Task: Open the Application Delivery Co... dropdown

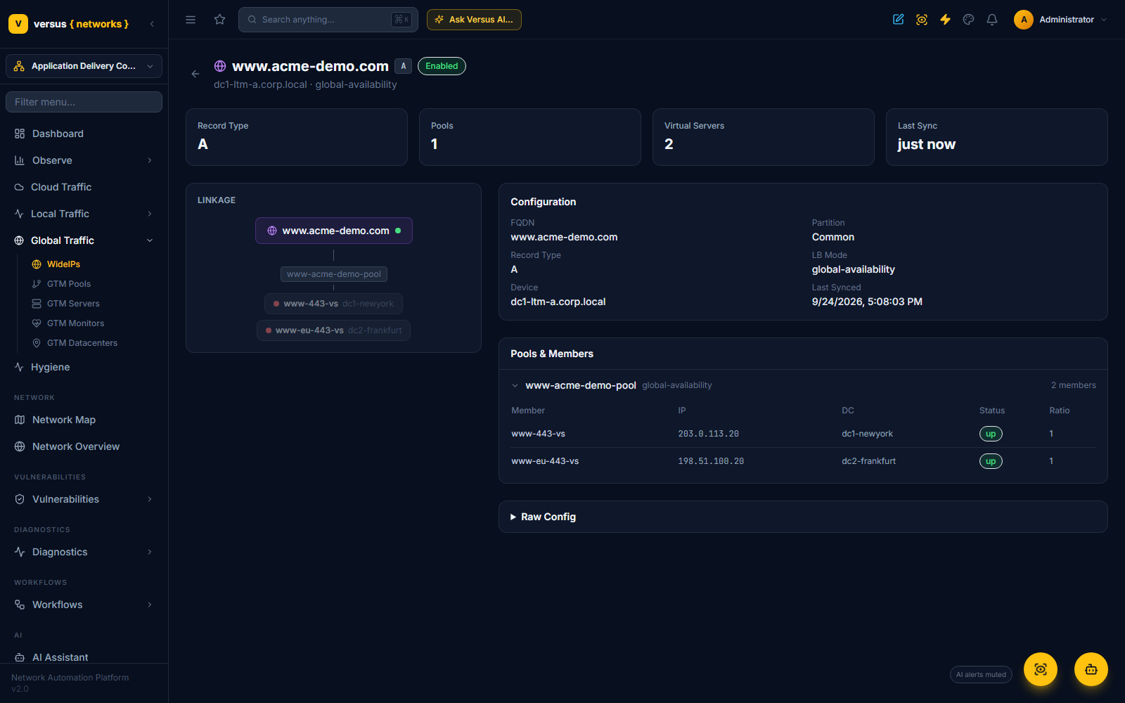Action: tap(84, 66)
